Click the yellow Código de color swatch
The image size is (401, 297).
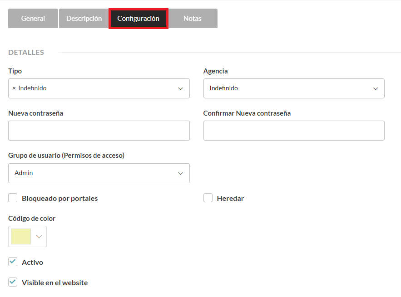click(21, 237)
